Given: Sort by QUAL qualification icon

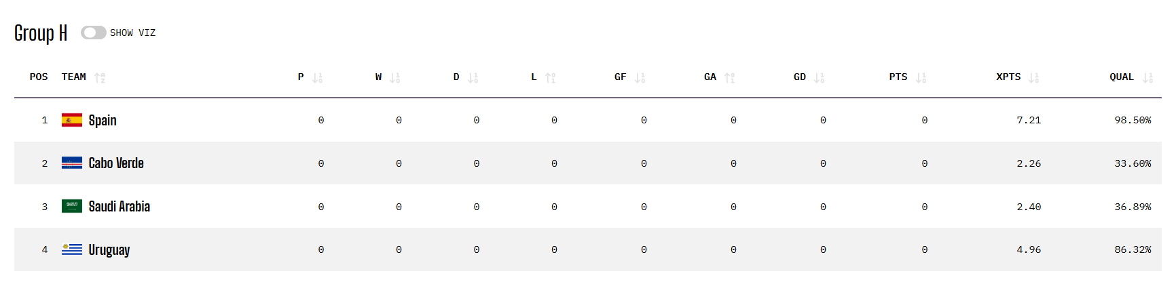Looking at the screenshot, I should pyautogui.click(x=1147, y=78).
